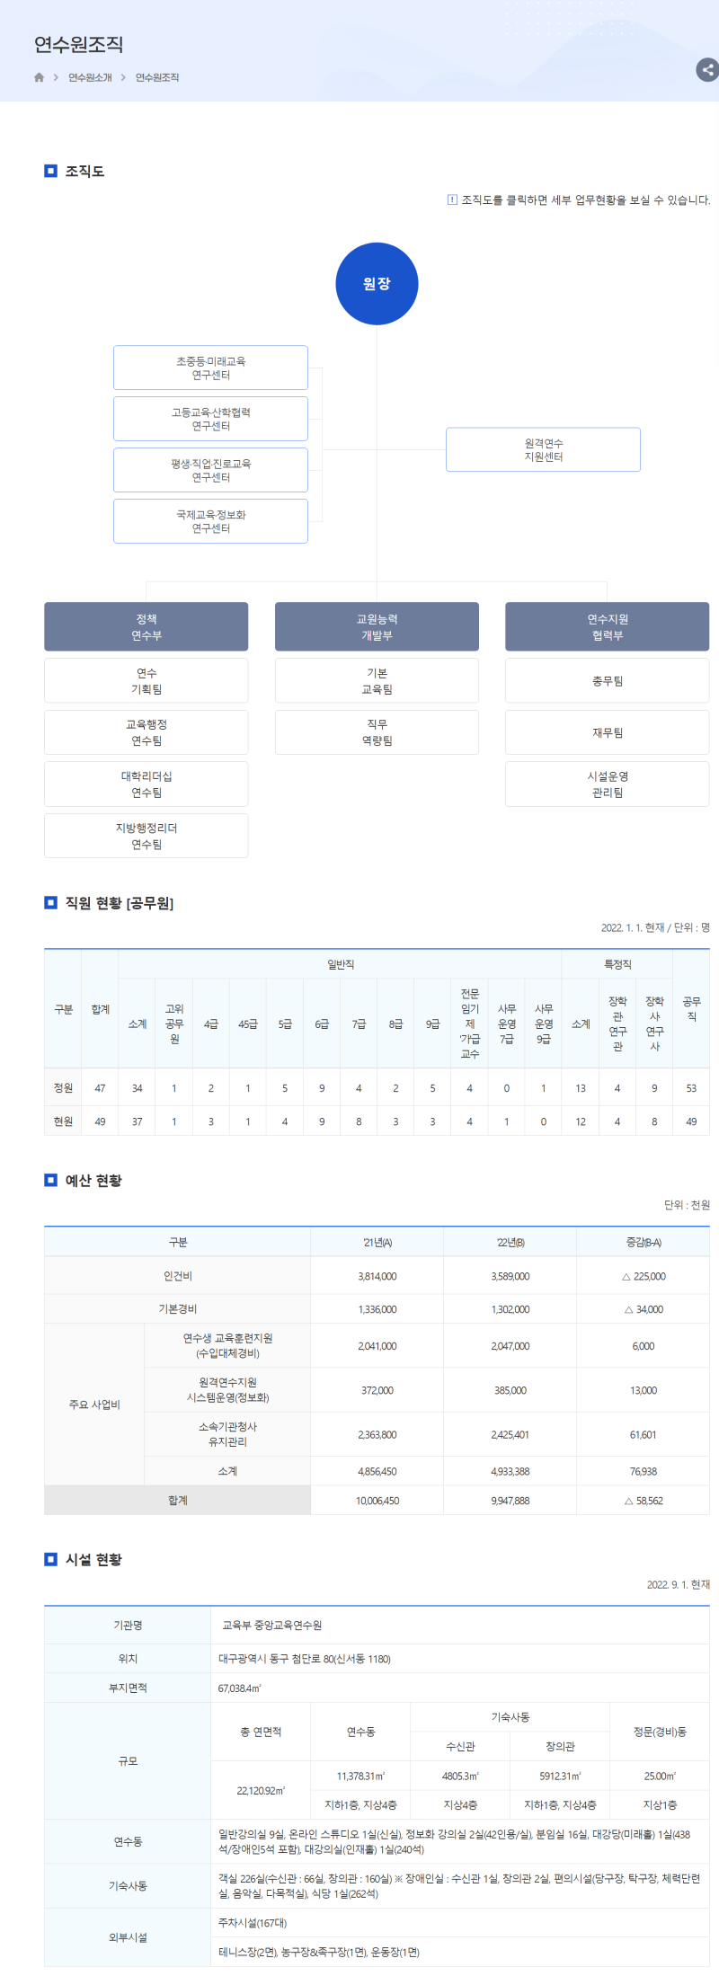Open 대학리더십 연수팀 box
The width and height of the screenshot is (719, 1985).
point(146,784)
